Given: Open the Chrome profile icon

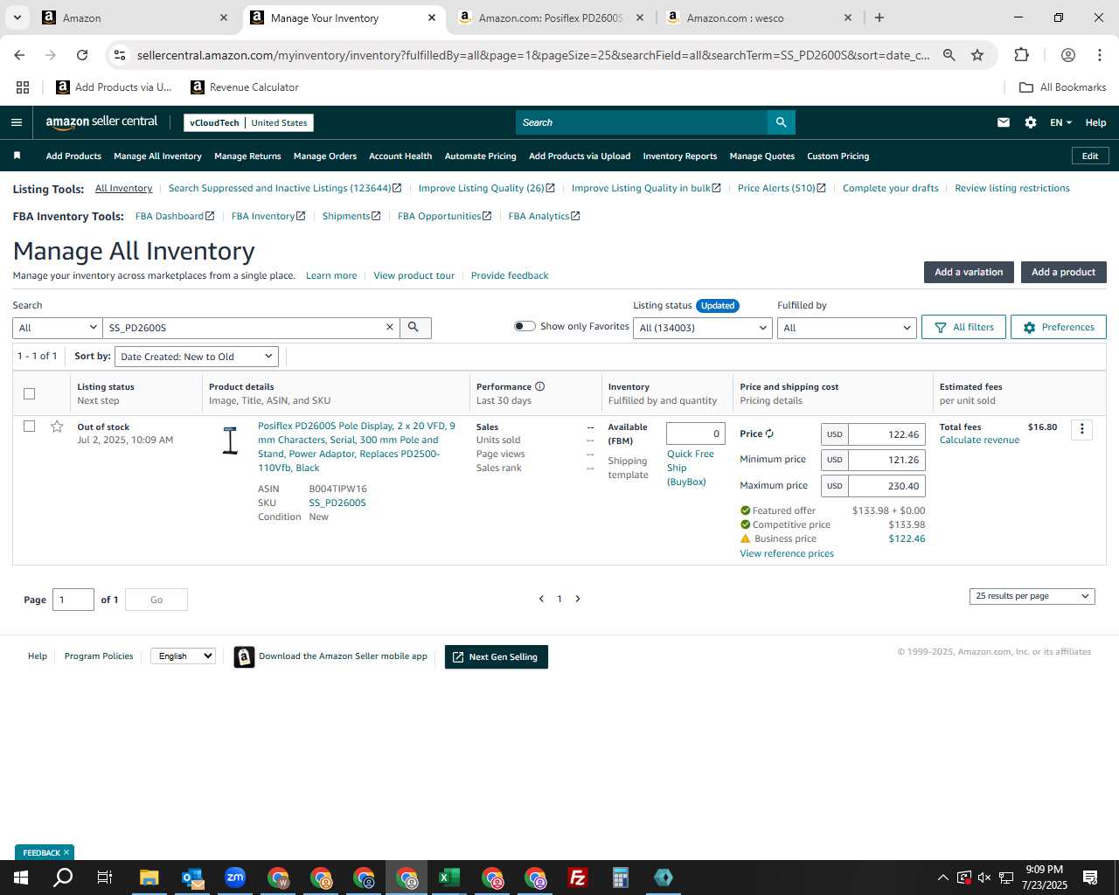Looking at the screenshot, I should coord(1067,55).
